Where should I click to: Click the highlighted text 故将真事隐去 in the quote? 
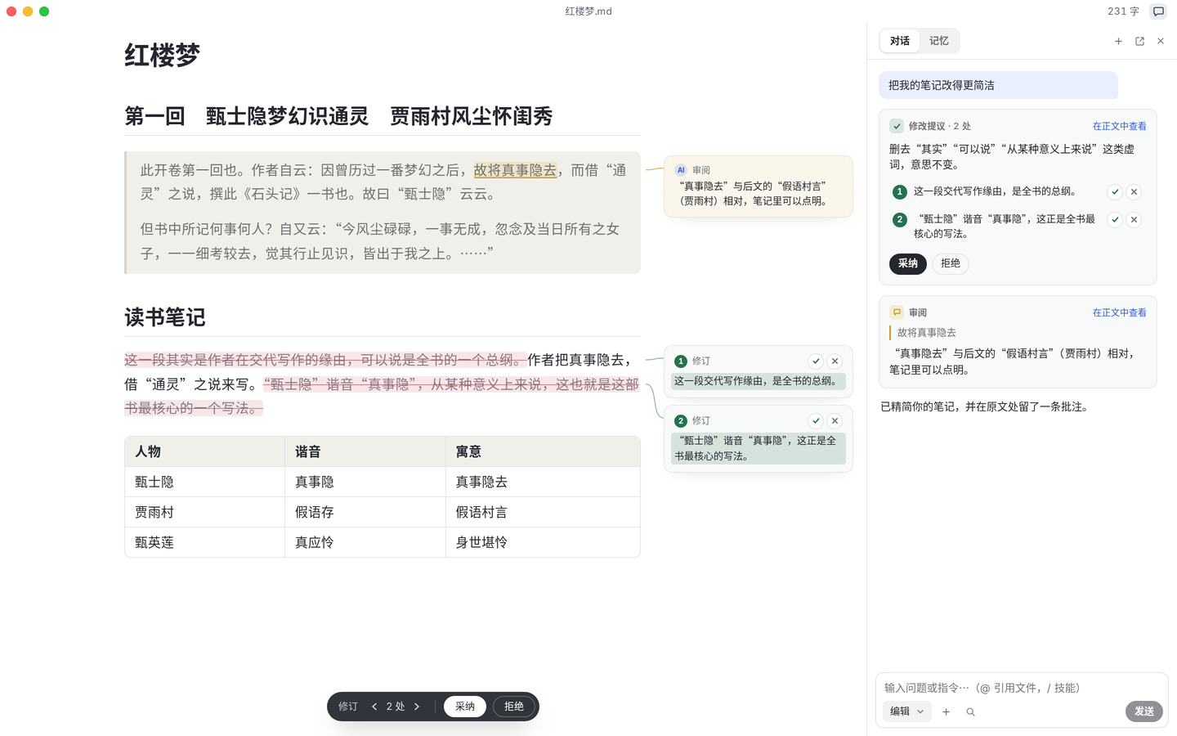tap(515, 170)
